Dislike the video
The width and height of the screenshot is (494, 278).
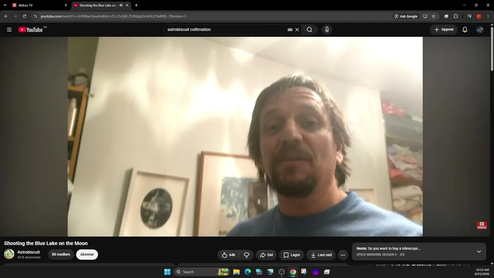point(247,255)
